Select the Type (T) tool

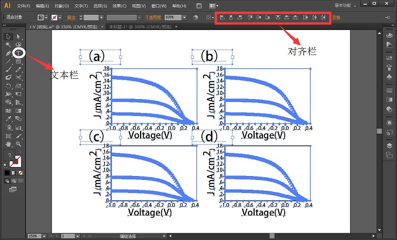coord(18,53)
